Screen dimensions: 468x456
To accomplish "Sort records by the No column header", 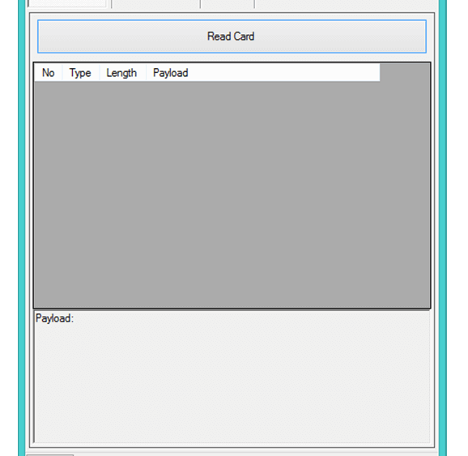I will tap(49, 73).
